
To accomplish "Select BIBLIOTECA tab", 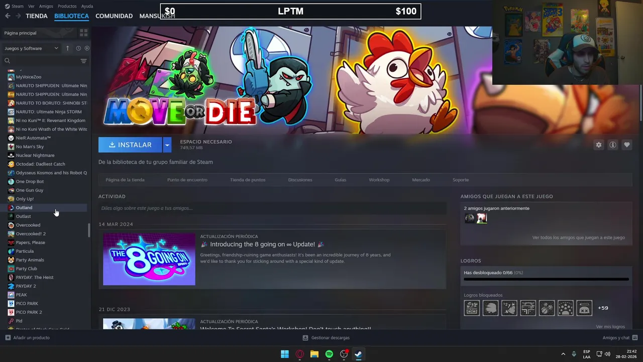I will point(71,16).
